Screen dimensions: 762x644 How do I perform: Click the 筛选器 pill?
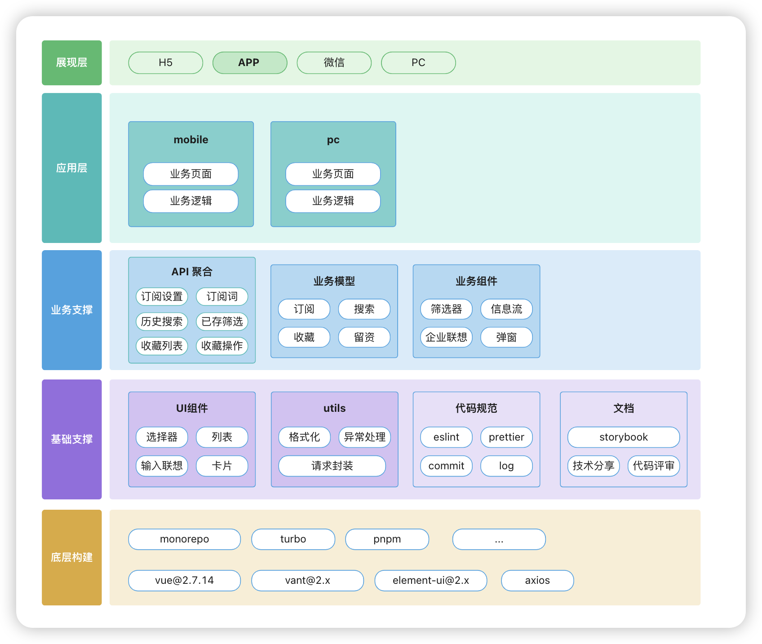pos(447,309)
